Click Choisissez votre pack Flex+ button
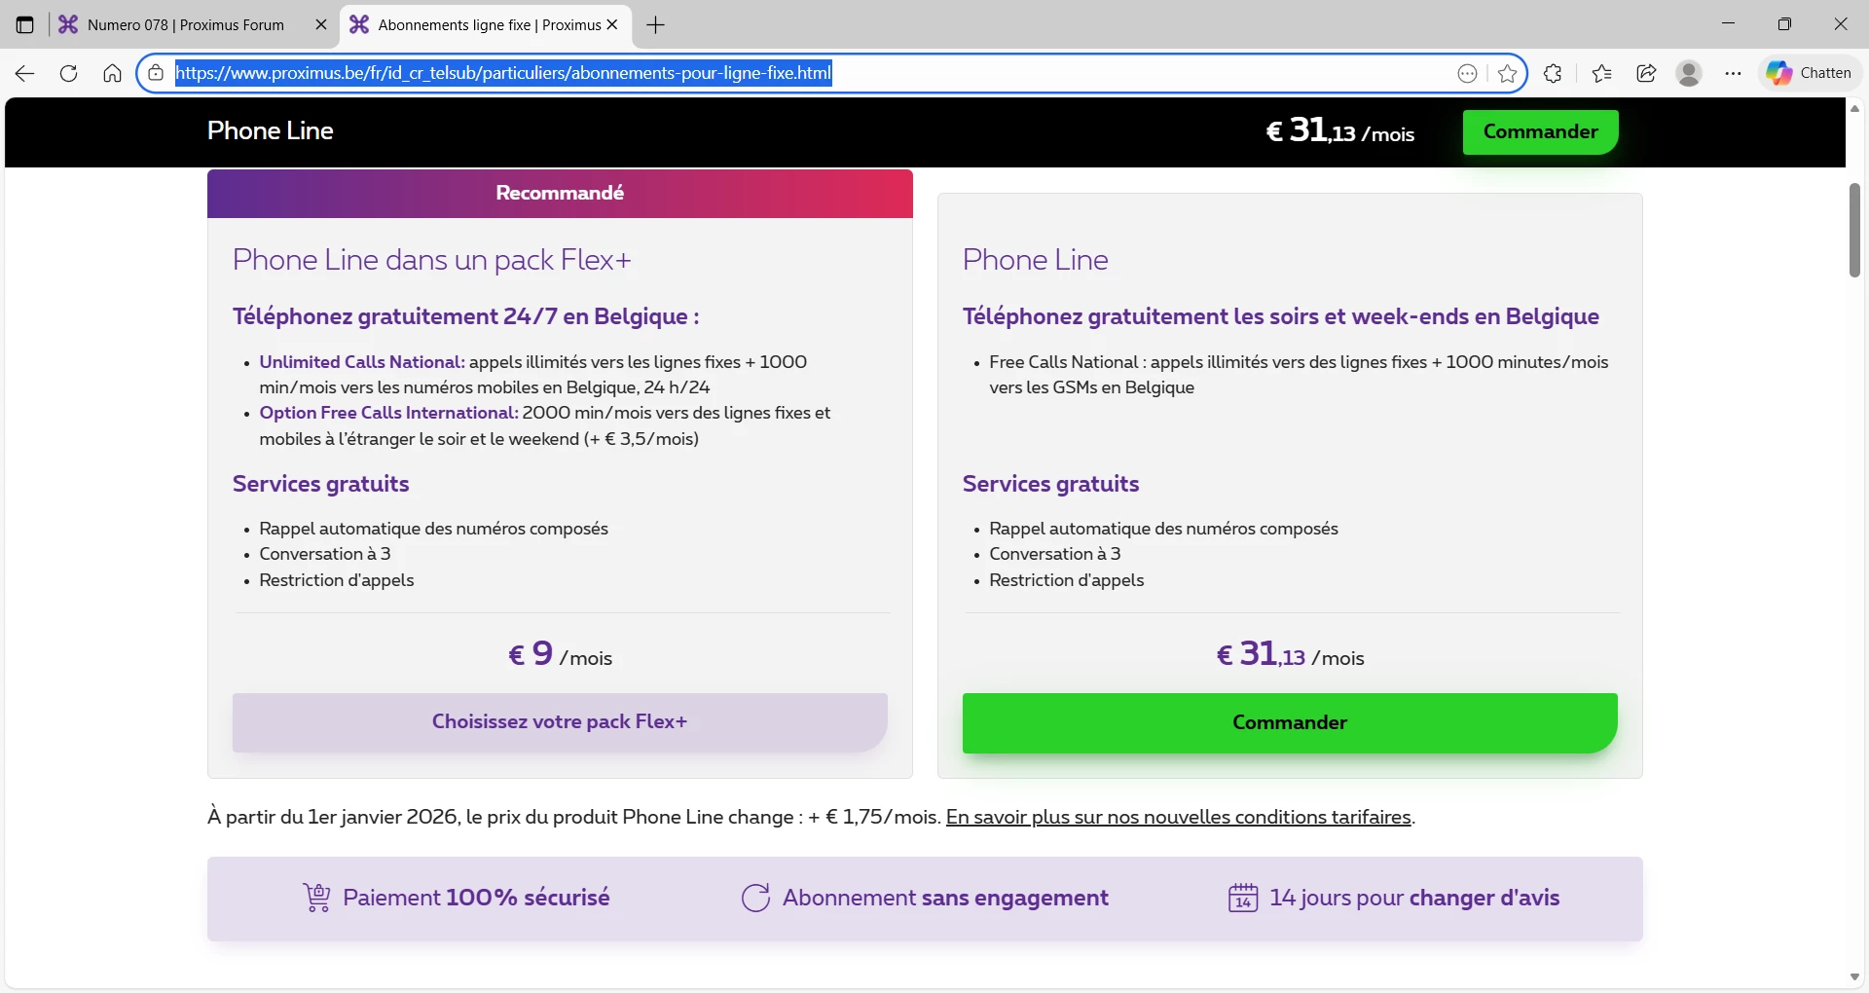Screen dimensions: 1869x993 [x=560, y=721]
